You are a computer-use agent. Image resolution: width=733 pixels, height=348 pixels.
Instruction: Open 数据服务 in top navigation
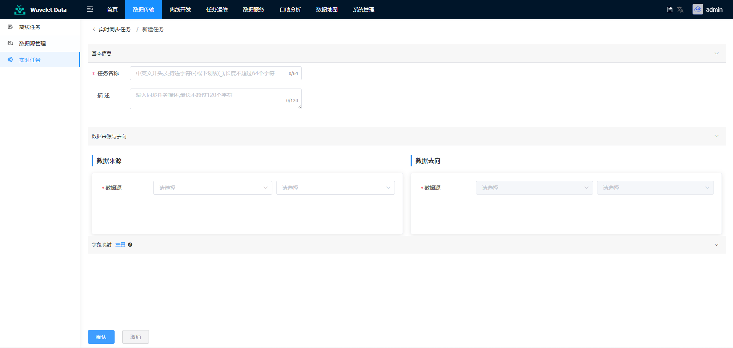tap(254, 10)
